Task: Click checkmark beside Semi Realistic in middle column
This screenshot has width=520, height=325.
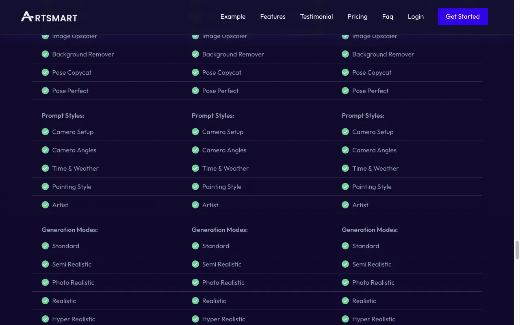Action: pyautogui.click(x=195, y=264)
